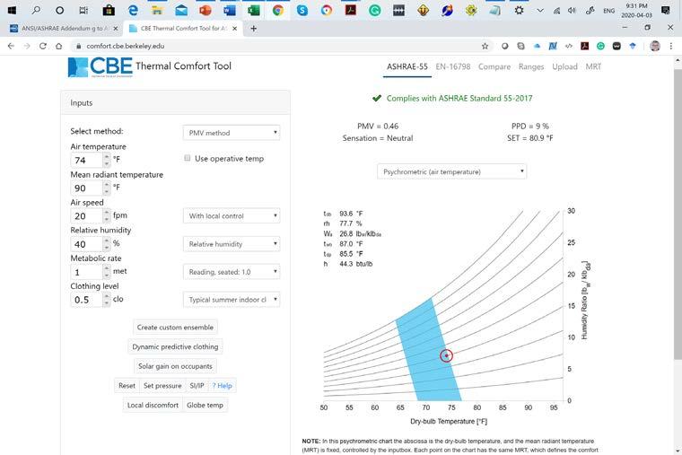Open the Psychrometric chart type dropdown
The image size is (682, 455).
click(452, 171)
